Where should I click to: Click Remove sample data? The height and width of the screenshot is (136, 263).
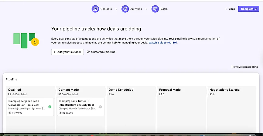pyautogui.click(x=244, y=67)
